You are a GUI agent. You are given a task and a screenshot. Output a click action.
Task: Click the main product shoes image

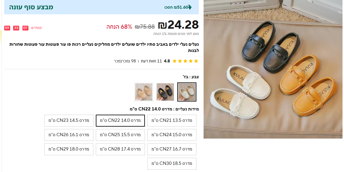click(x=273, y=69)
